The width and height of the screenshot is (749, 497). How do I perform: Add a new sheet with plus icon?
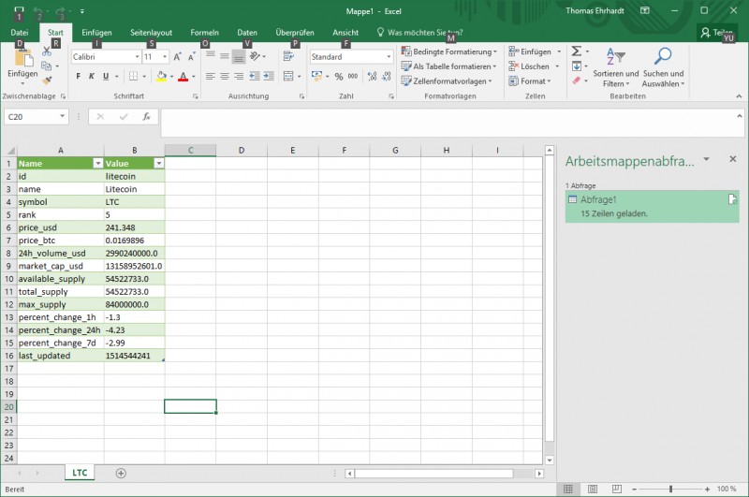(x=121, y=473)
